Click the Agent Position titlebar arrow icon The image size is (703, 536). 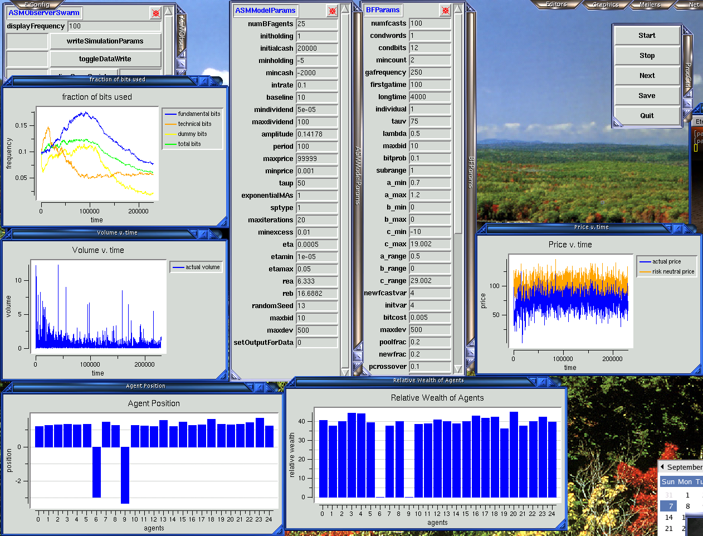258,386
